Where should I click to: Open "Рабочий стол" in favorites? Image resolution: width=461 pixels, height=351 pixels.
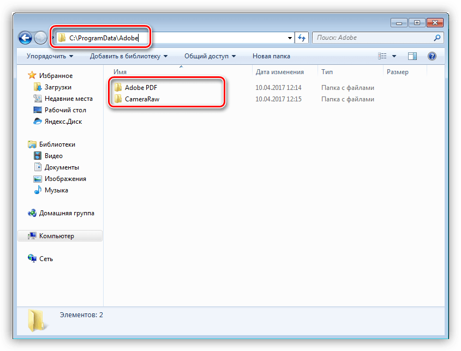click(x=65, y=110)
